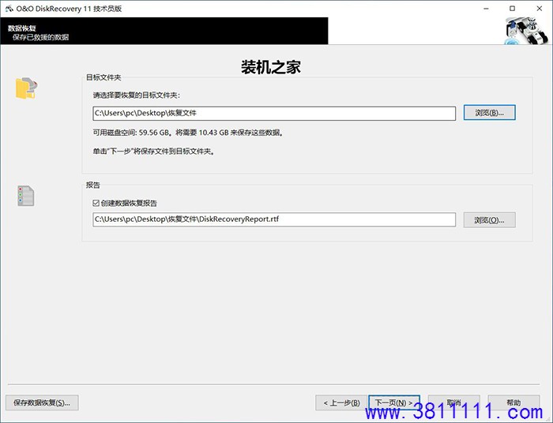Viewport: 553px width, 423px height.
Task: Click the DiskRecoveryReport.rtf path field
Action: coord(274,219)
